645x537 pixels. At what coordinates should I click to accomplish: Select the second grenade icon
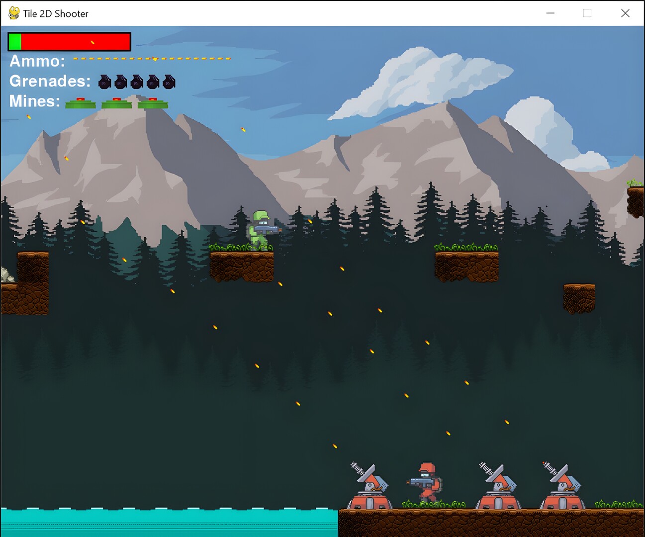point(120,82)
